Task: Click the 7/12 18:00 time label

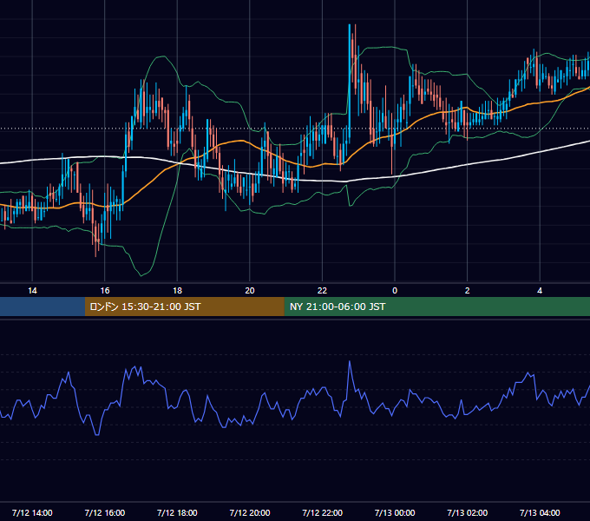Action: point(177,512)
